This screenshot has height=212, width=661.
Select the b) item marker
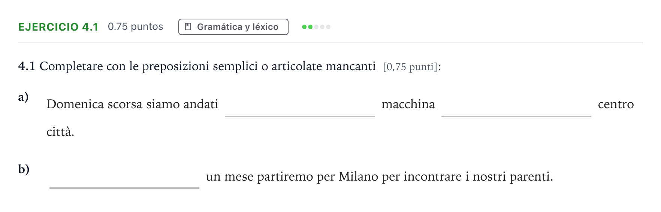click(24, 169)
